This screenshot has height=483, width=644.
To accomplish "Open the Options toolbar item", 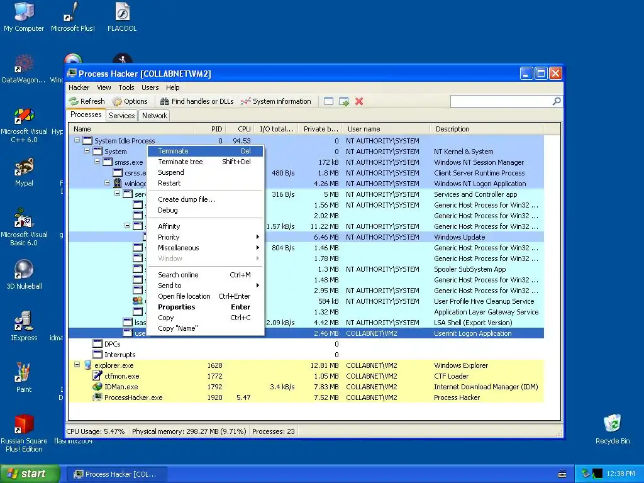I will click(130, 101).
